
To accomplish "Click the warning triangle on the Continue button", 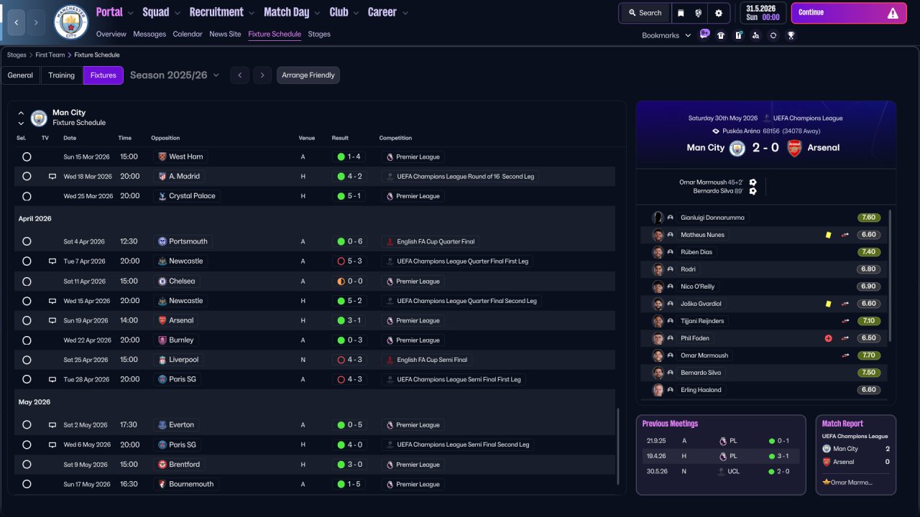I will tap(893, 13).
